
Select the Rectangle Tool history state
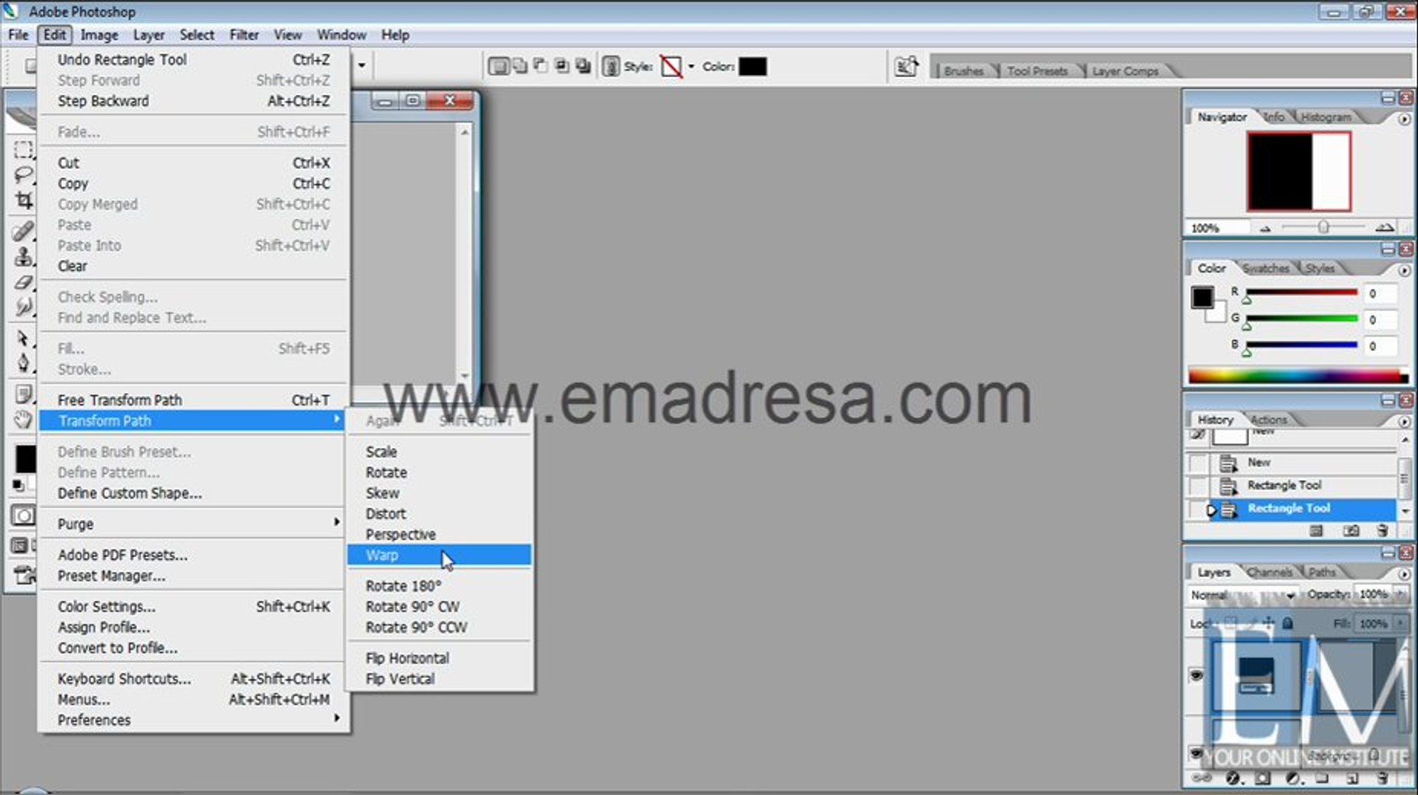pos(1288,508)
